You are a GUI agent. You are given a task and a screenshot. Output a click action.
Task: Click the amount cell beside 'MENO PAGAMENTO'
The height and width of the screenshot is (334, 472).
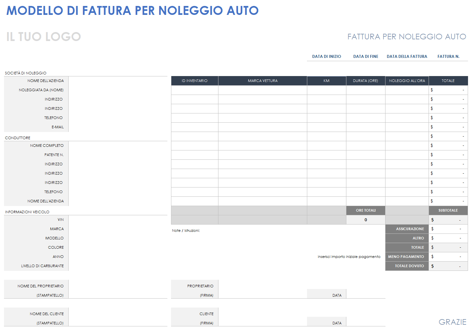point(448,257)
